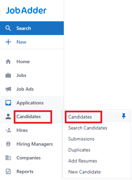This screenshot has width=132, height=180.
Task: Select Search Candidates from the submenu
Action: (x=88, y=128)
